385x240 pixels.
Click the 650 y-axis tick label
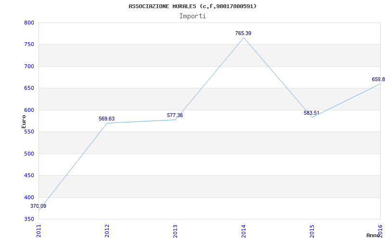29,88
